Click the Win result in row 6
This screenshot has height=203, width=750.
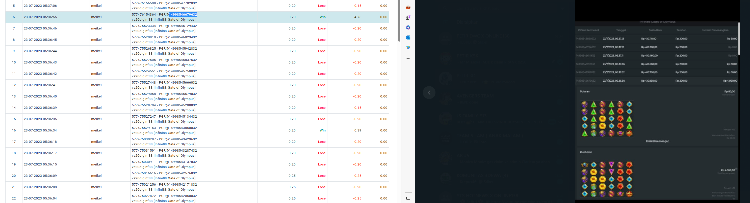click(x=323, y=17)
